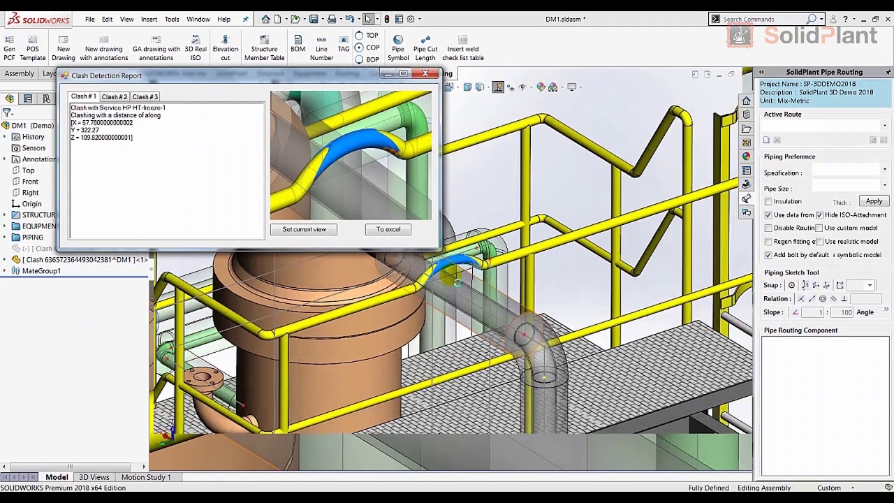Screen dimensions: 894x503
Task: Click the Slope ratio 100 field
Action: 843,312
